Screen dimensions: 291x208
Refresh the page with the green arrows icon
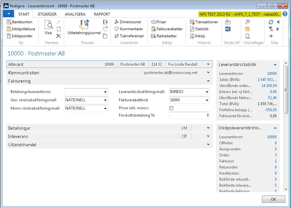[271, 22]
